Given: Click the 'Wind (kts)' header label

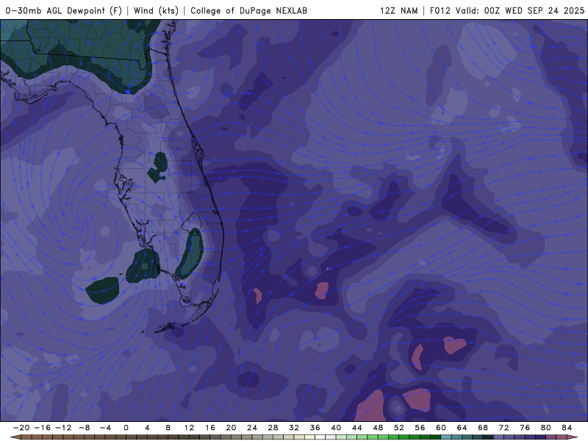Looking at the screenshot, I should [x=156, y=10].
